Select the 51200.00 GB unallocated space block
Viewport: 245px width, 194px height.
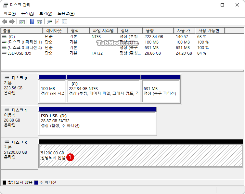click(x=141, y=153)
